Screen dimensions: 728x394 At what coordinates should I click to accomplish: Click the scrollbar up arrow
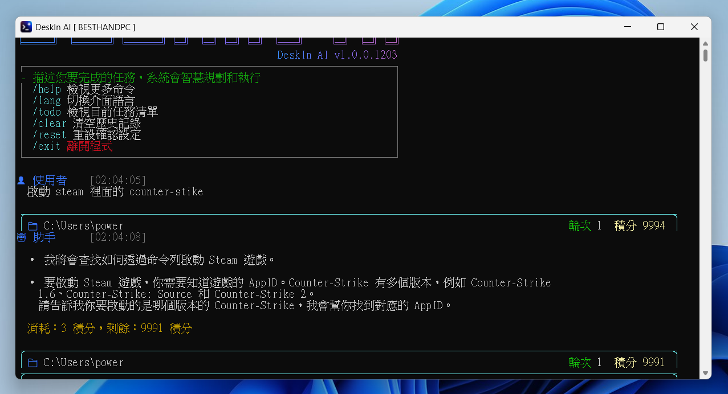[x=706, y=44]
